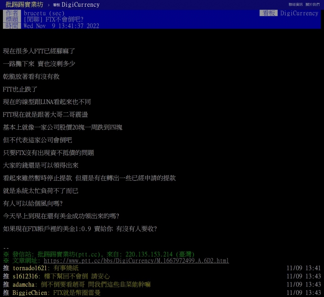Click the 標題 label
Image resolution: width=324 pixels, height=297 pixels.
[12, 19]
